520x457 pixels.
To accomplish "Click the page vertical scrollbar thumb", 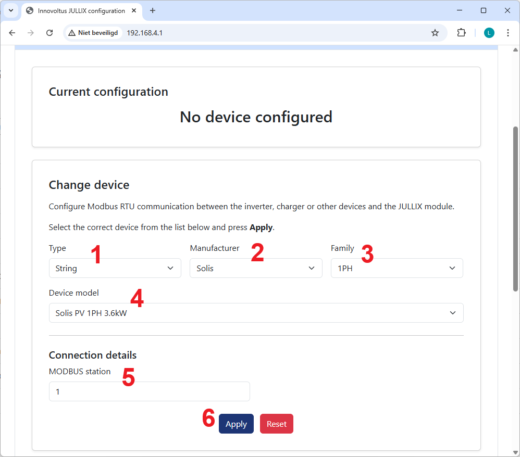I will point(515,208).
